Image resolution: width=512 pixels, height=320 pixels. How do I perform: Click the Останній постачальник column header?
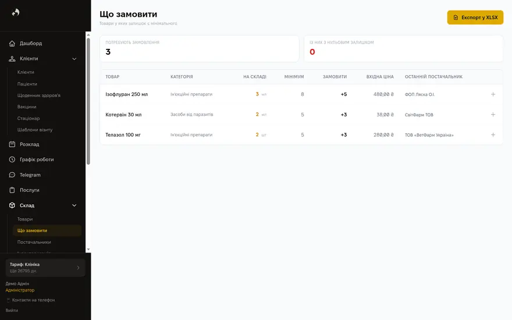coord(433,77)
